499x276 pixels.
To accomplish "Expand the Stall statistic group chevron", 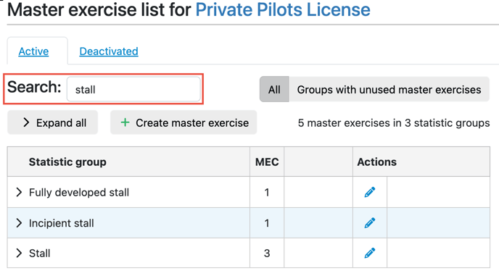I will coord(19,253).
